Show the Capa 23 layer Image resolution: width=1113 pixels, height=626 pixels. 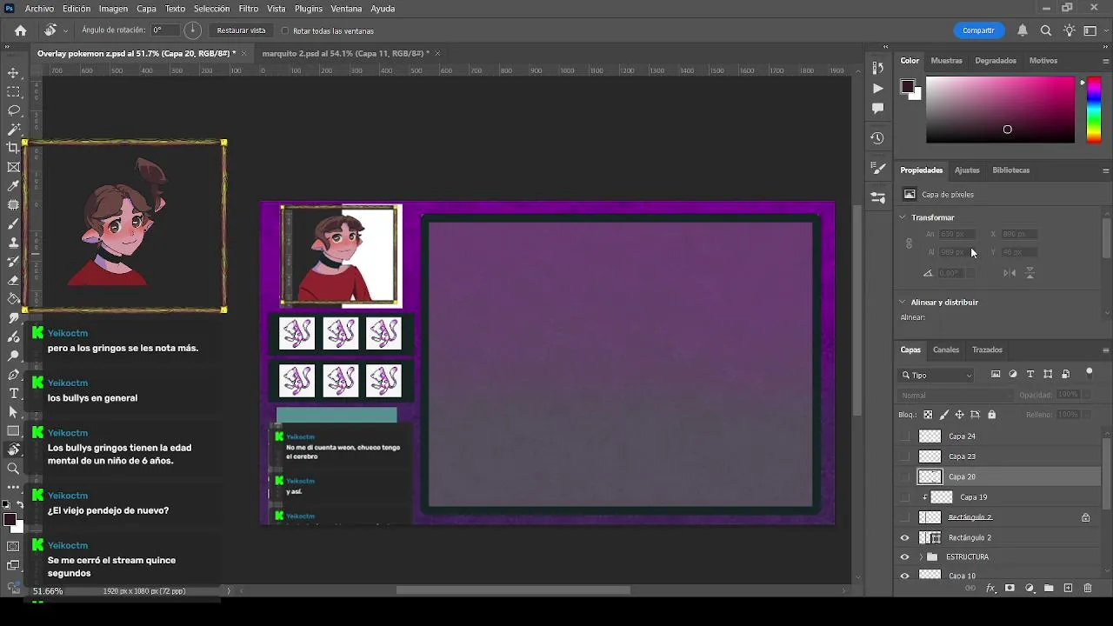[905, 456]
